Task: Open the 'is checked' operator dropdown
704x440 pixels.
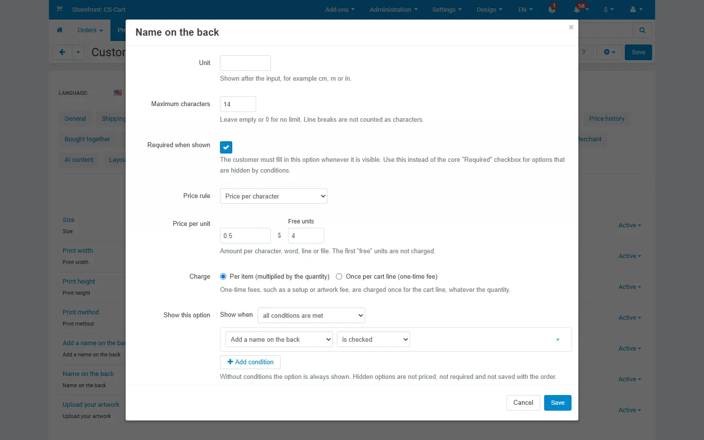Action: (374, 339)
